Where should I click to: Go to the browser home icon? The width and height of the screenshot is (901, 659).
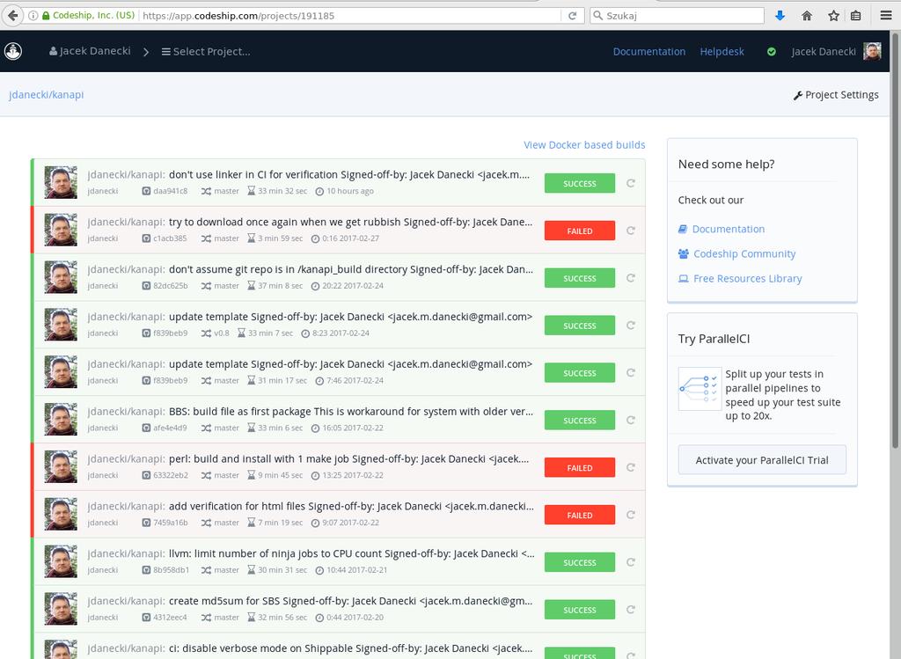pos(807,16)
